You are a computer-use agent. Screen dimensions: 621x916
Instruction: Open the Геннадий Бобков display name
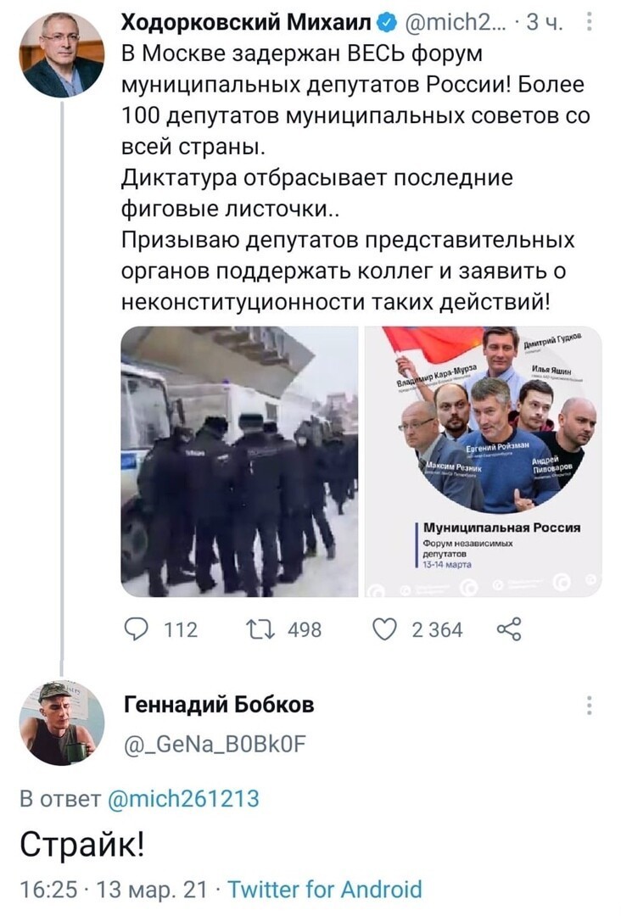[219, 705]
